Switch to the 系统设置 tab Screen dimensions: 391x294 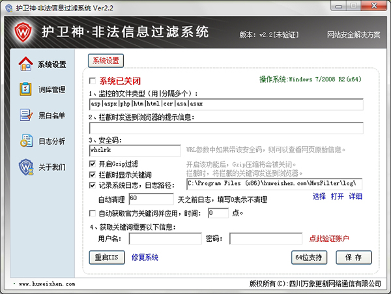point(106,61)
